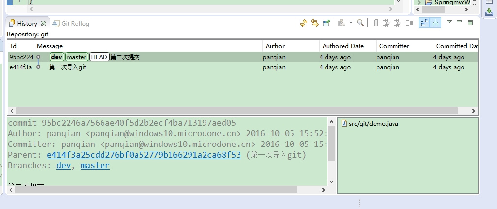This screenshot has height=209, width=497.
Task: Click the green download icon at right edge
Action: tap(489, 12)
